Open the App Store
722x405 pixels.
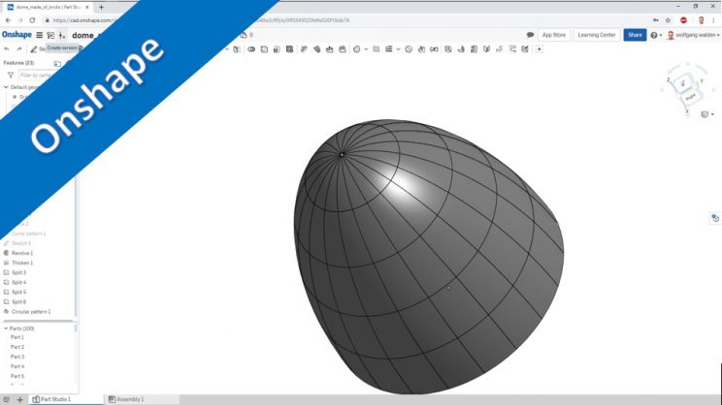(553, 35)
